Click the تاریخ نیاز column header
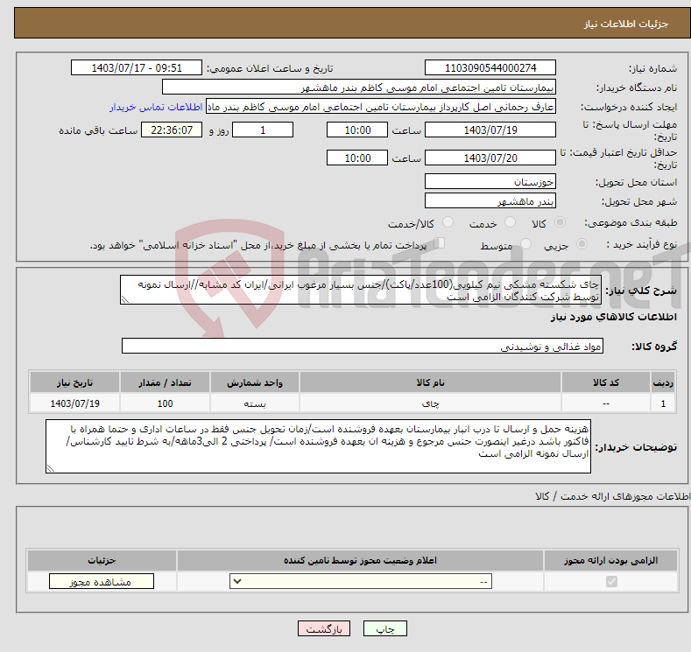 74,382
